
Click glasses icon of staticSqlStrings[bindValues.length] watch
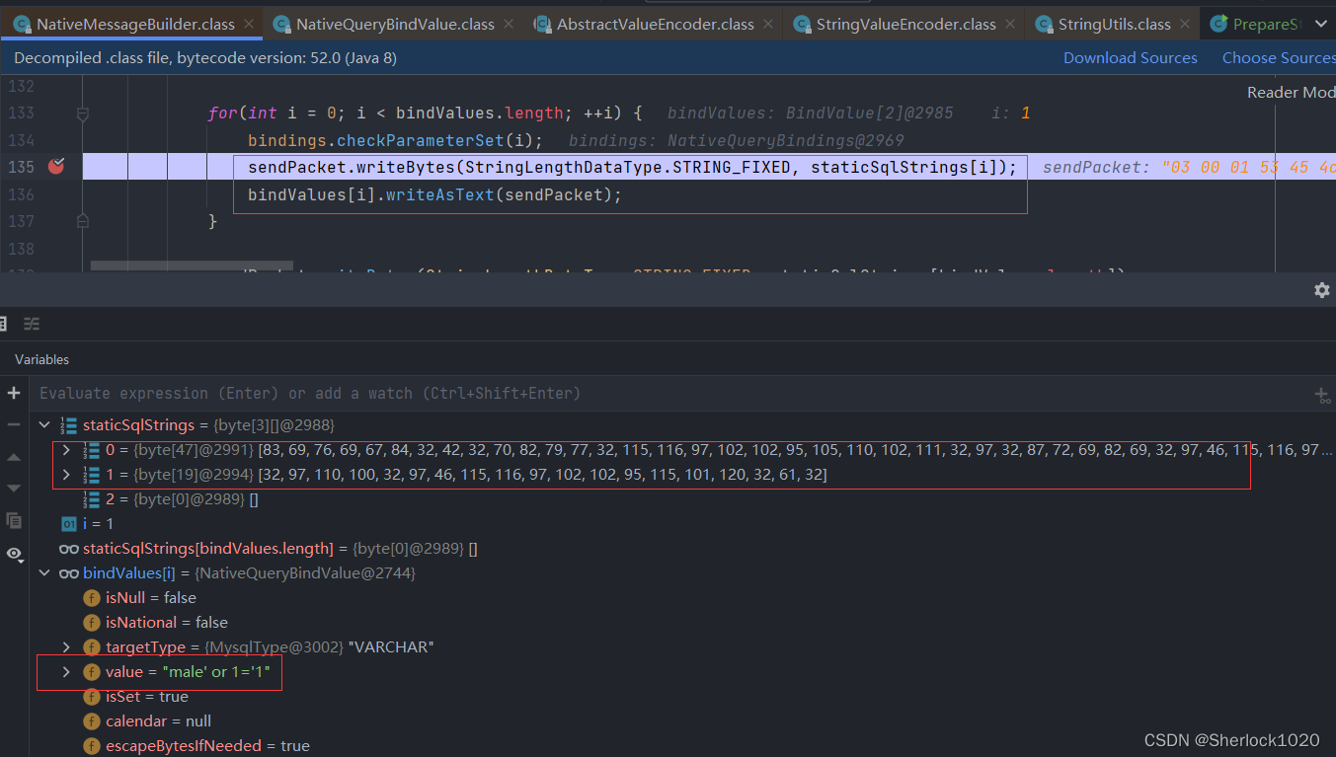[x=69, y=549]
